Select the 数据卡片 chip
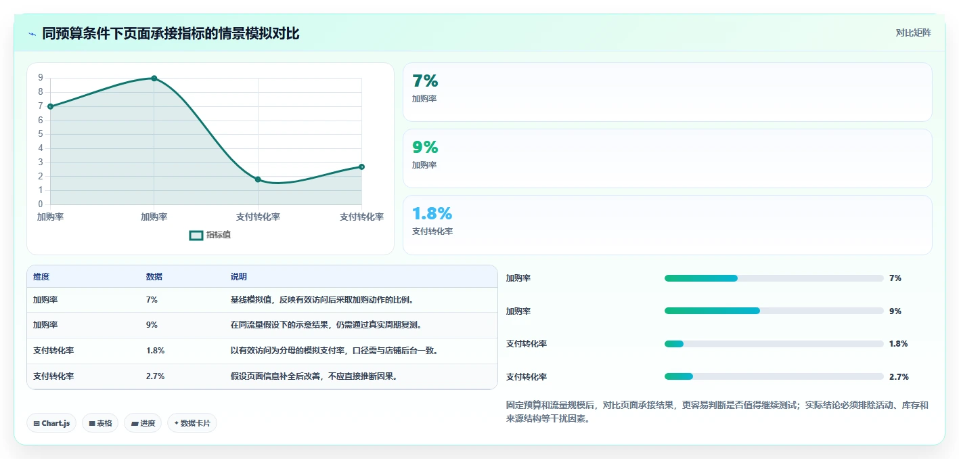Viewport: 959px width, 459px height. coord(192,423)
